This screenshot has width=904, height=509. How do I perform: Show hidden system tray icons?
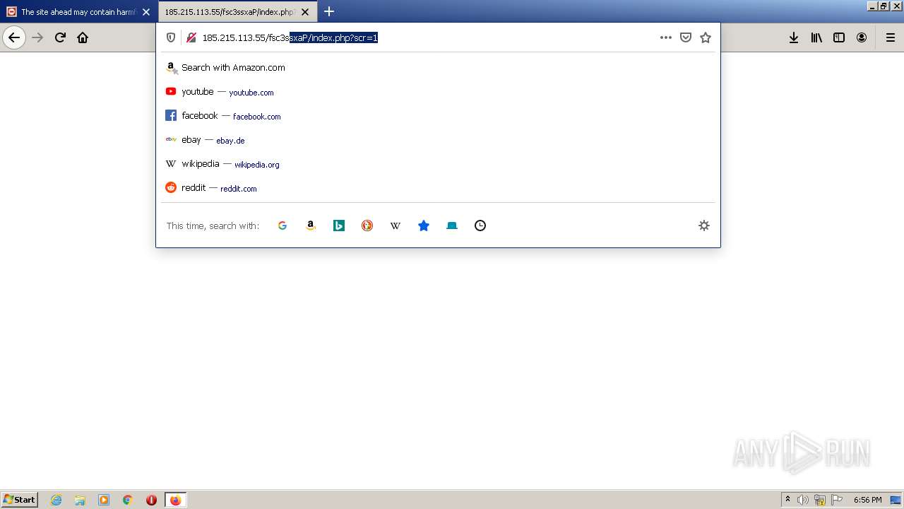coord(787,499)
